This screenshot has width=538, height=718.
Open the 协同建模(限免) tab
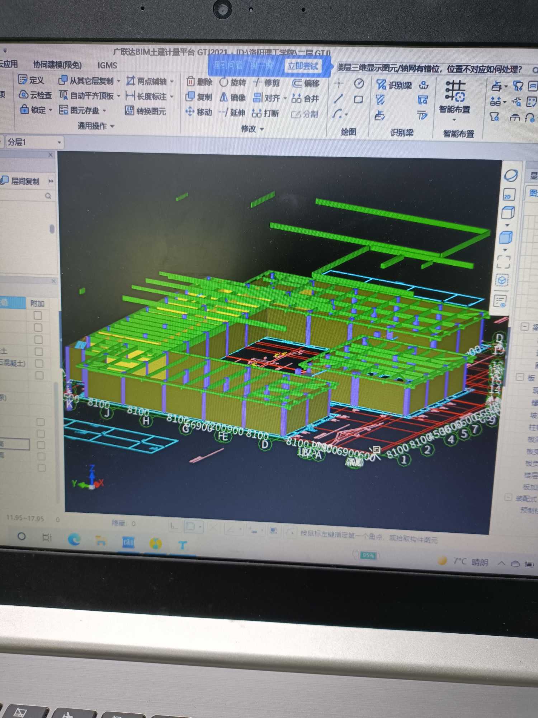57,65
